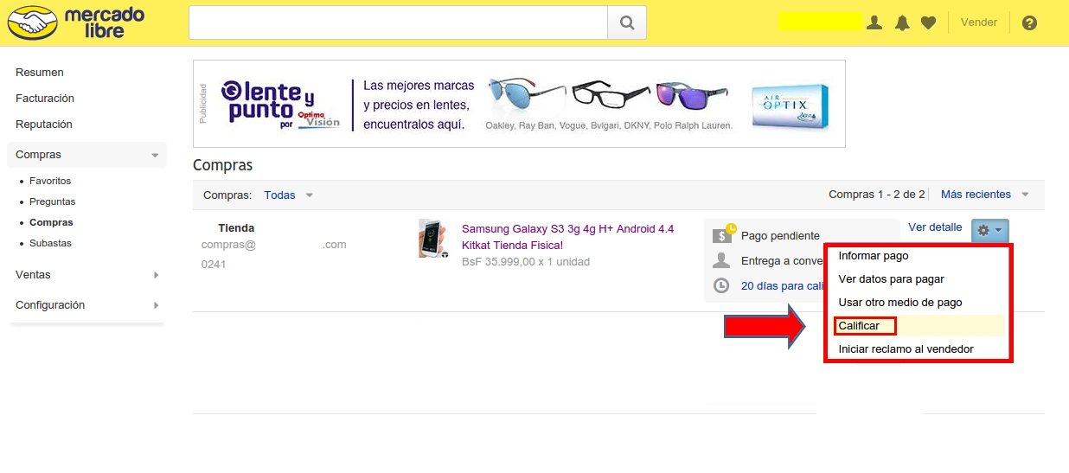
Task: Open Facturación in the sidebar
Action: click(x=45, y=99)
